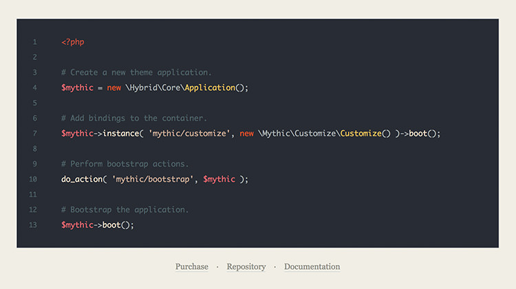Click the do_action function name
The image size is (516, 289).
pos(81,179)
